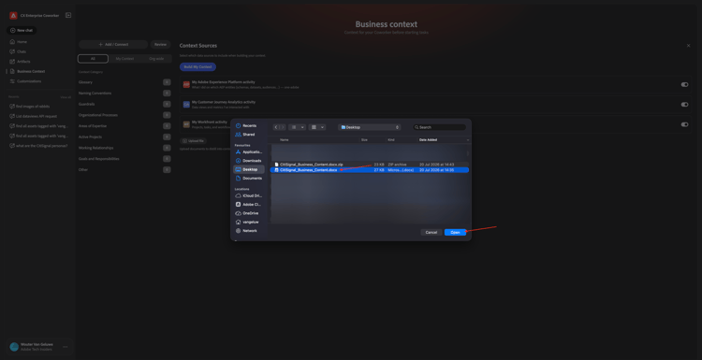
Task: Select the Glossary category
Action: pyautogui.click(x=124, y=82)
